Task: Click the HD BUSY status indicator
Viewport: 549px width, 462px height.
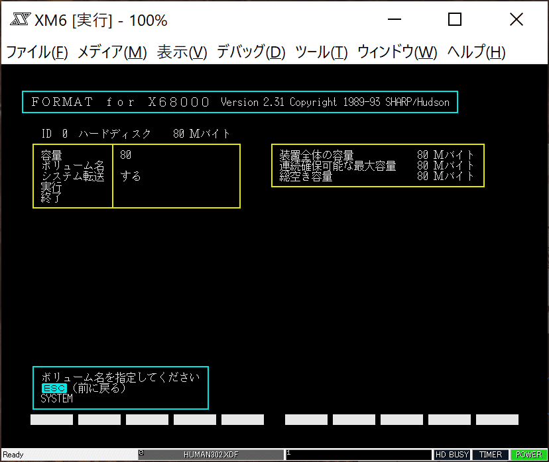Action: pos(452,455)
